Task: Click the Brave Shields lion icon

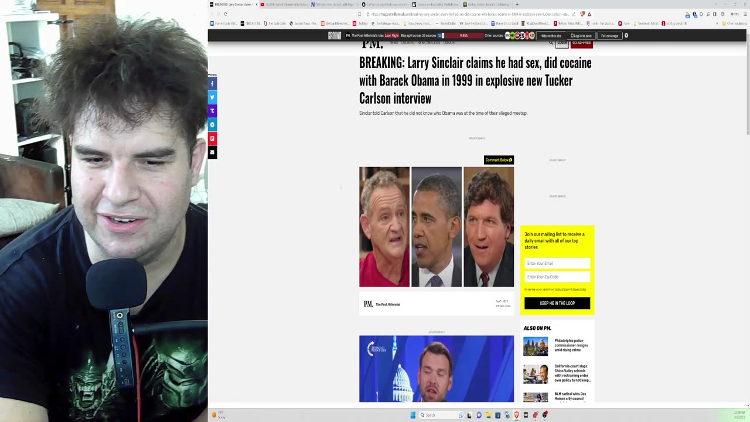Action: coord(582,14)
